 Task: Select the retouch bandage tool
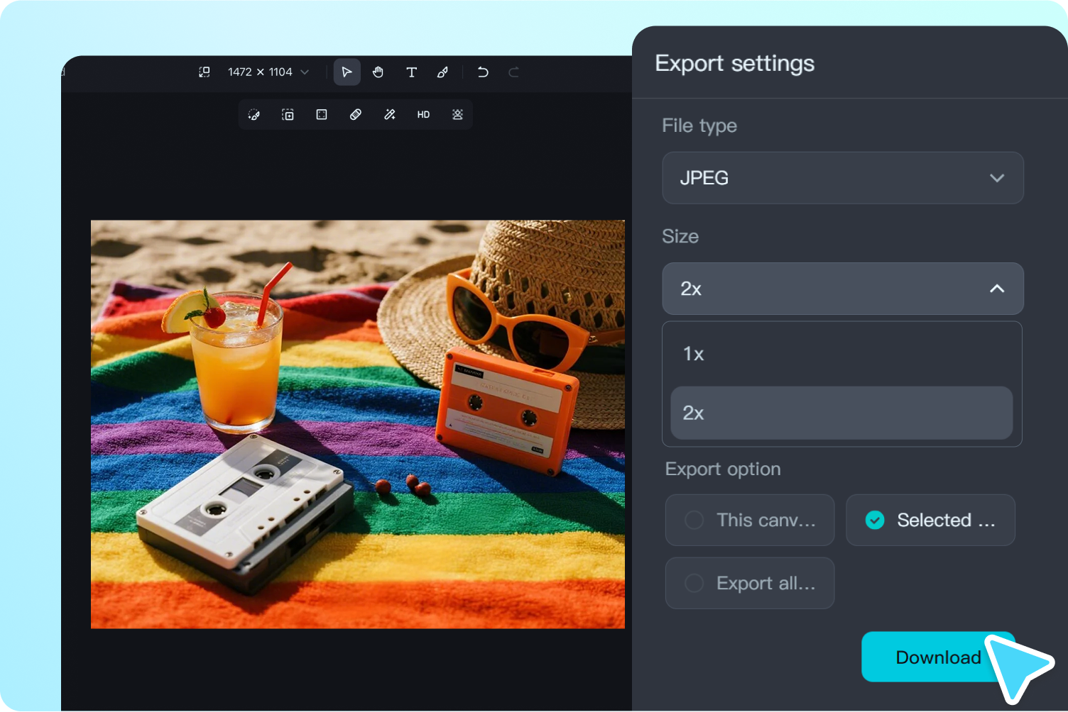click(x=354, y=114)
